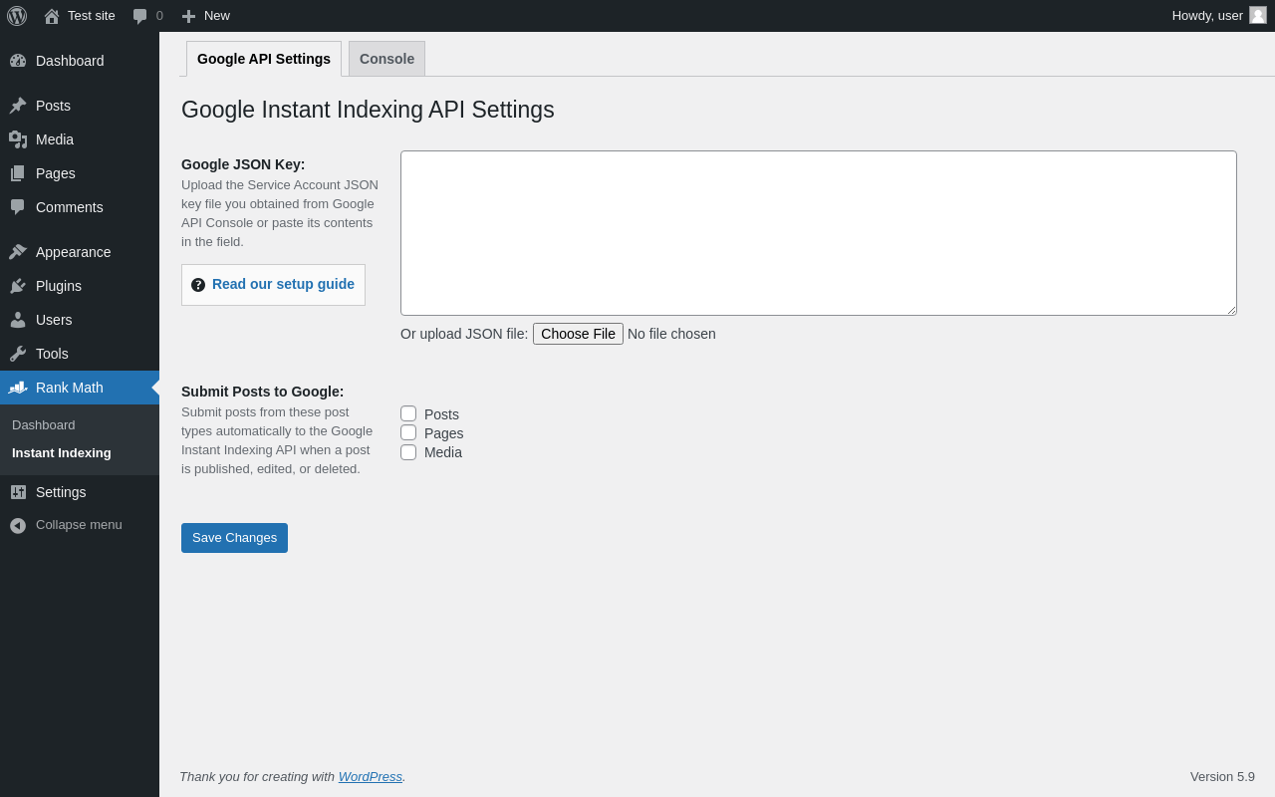Check the Pages post type
This screenshot has height=797, width=1275.
pos(408,432)
